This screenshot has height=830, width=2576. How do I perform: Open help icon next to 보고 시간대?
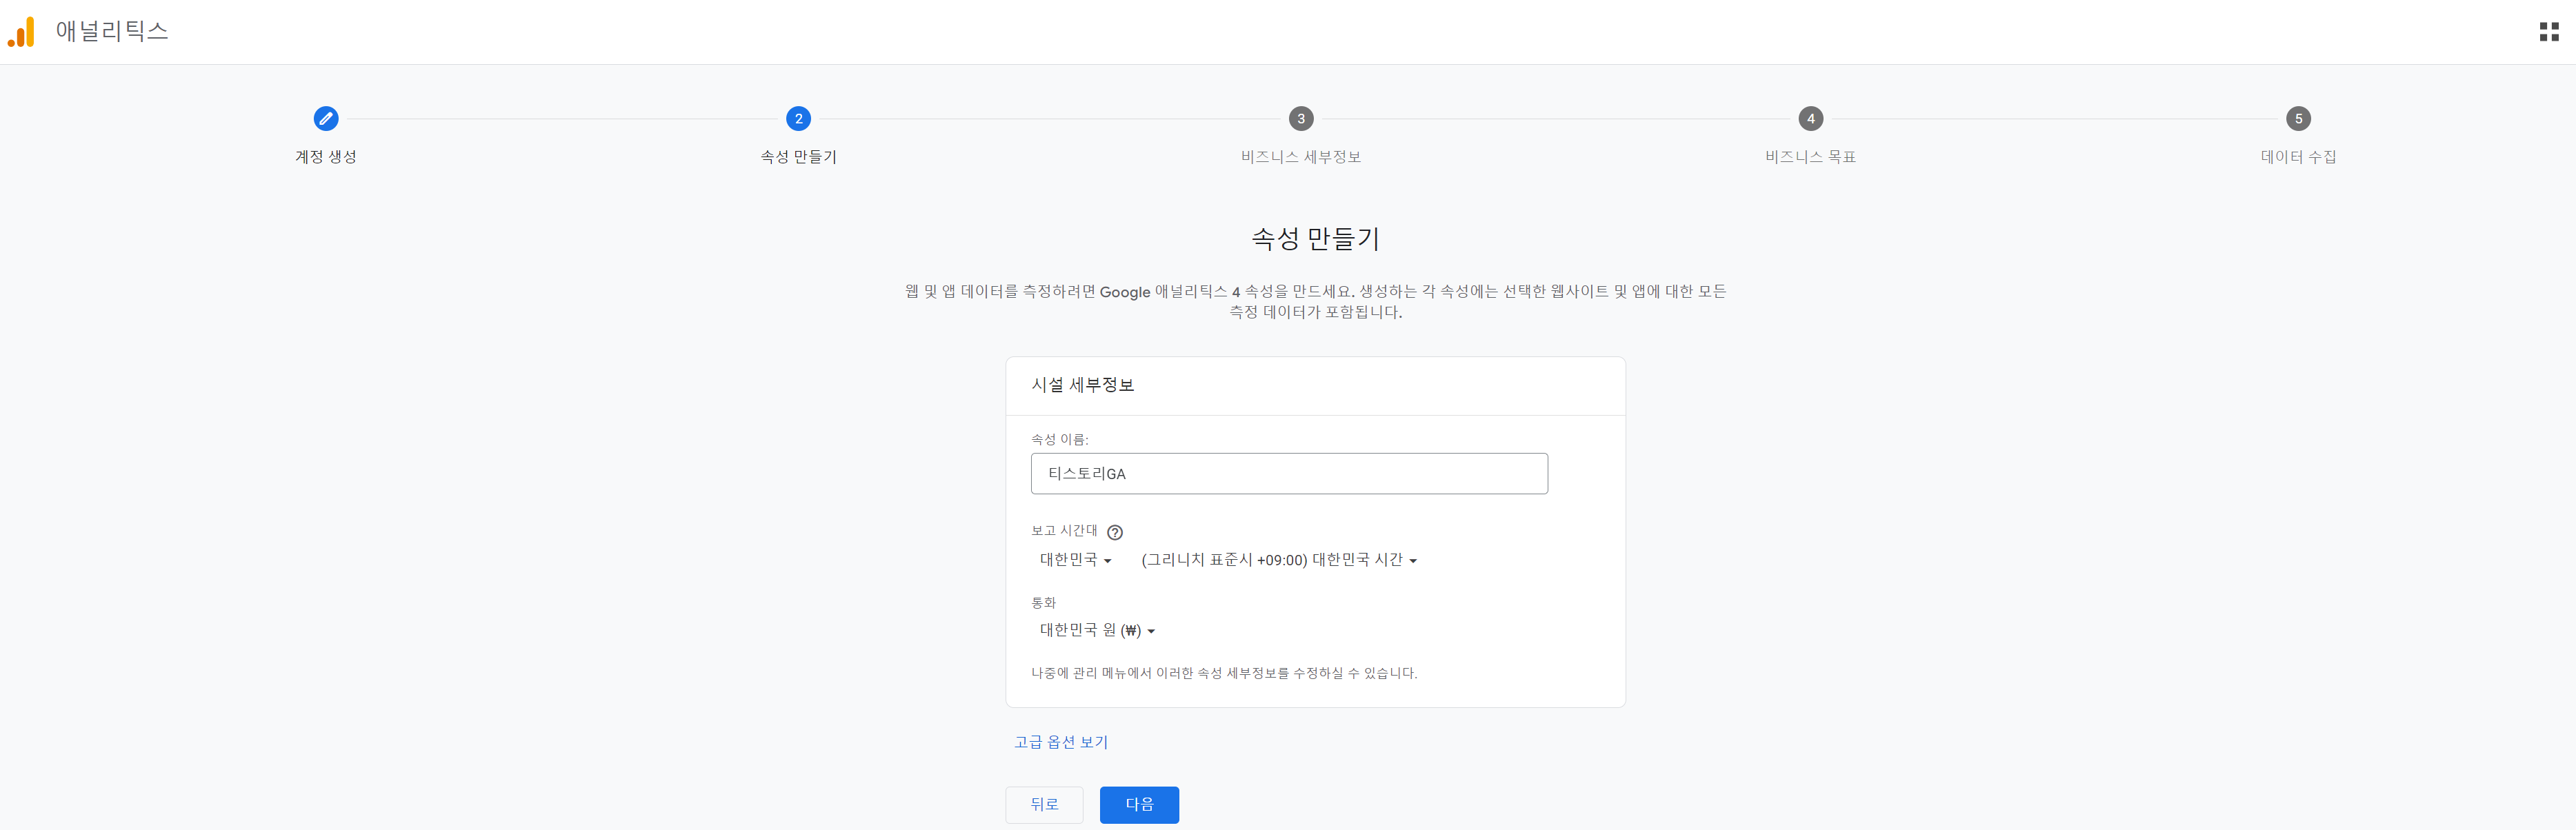(x=1115, y=532)
